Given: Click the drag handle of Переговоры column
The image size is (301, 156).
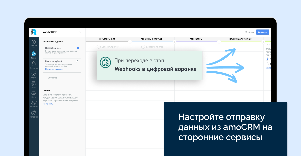Looking at the screenshot, I should point(176,39).
